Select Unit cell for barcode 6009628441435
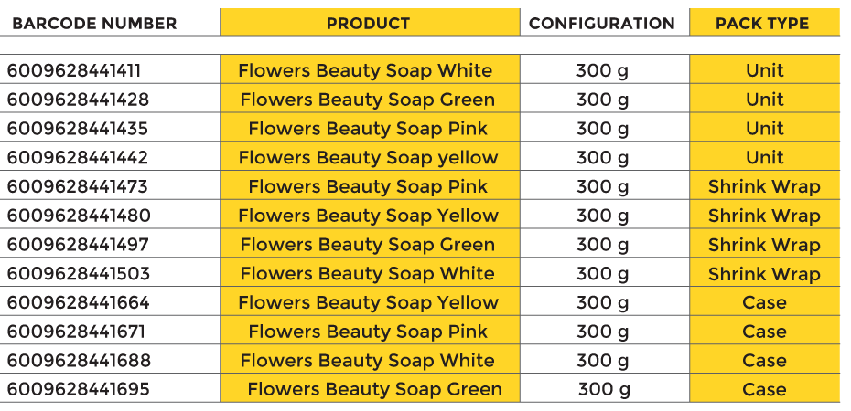Image resolution: width=851 pixels, height=411 pixels. pyautogui.click(x=765, y=129)
